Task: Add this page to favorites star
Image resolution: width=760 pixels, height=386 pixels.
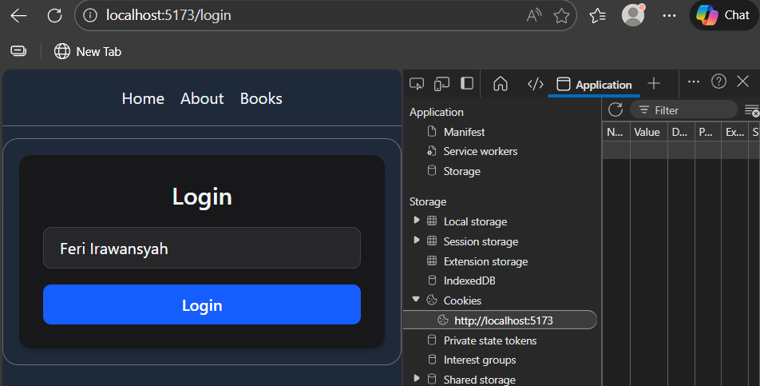Action: pos(561,15)
